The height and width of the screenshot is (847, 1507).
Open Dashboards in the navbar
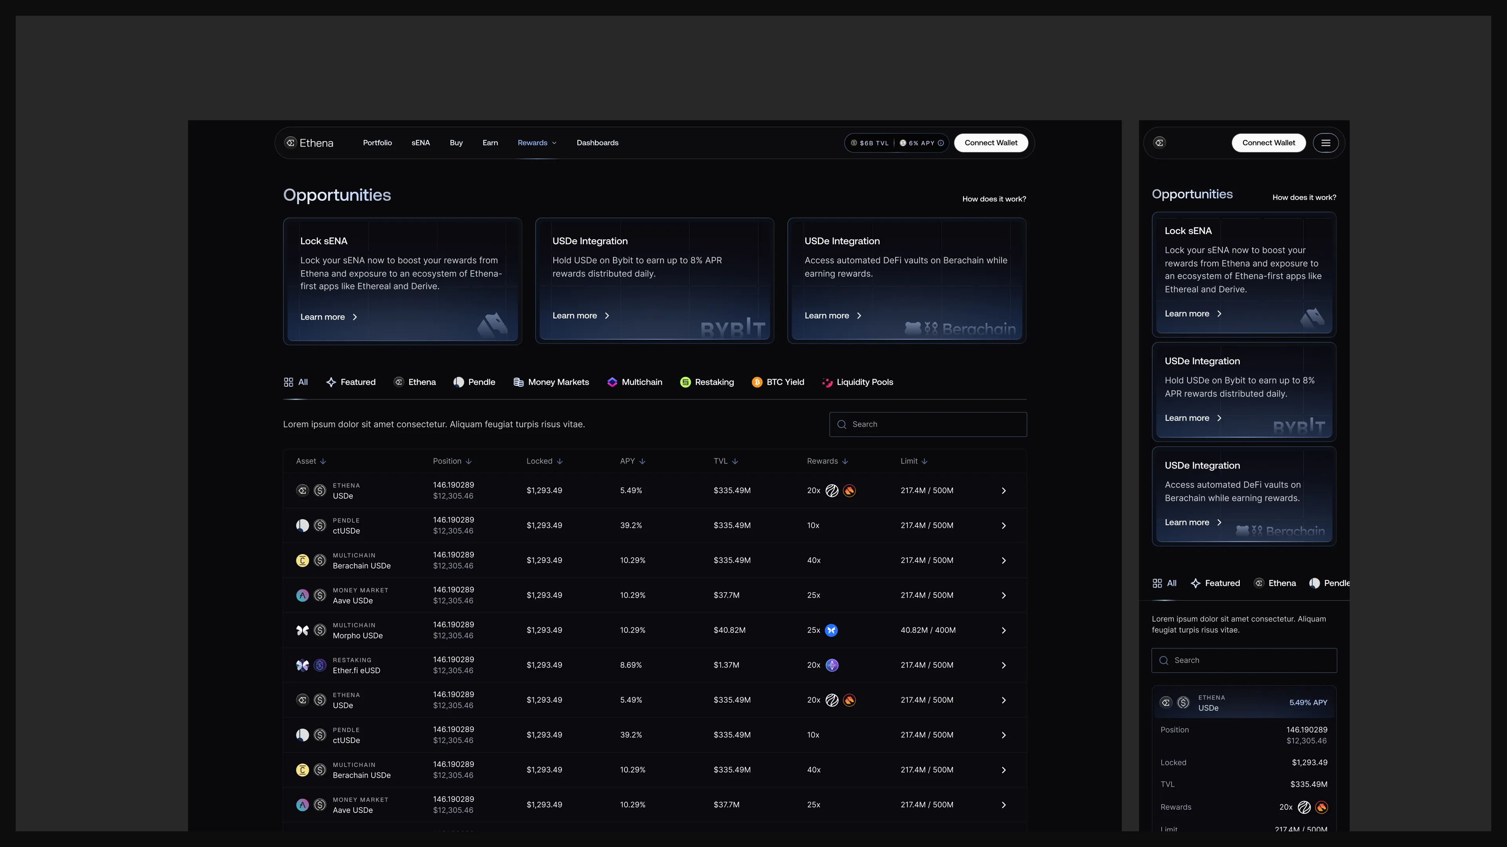coord(597,143)
